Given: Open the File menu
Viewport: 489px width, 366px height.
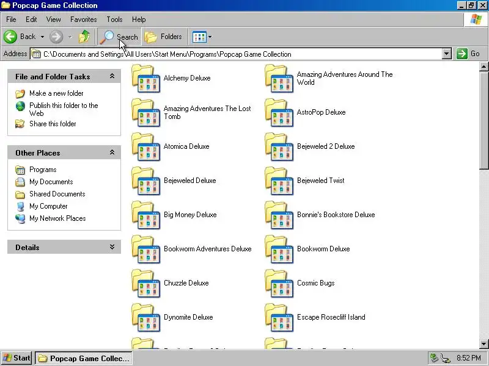Looking at the screenshot, I should tap(11, 20).
